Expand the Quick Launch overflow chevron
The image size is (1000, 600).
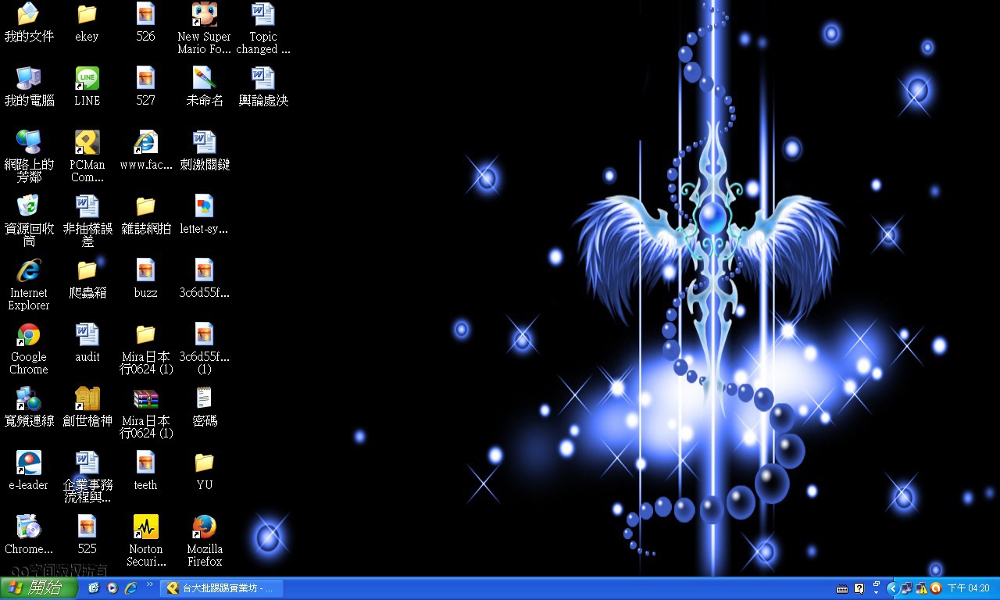pos(149,584)
